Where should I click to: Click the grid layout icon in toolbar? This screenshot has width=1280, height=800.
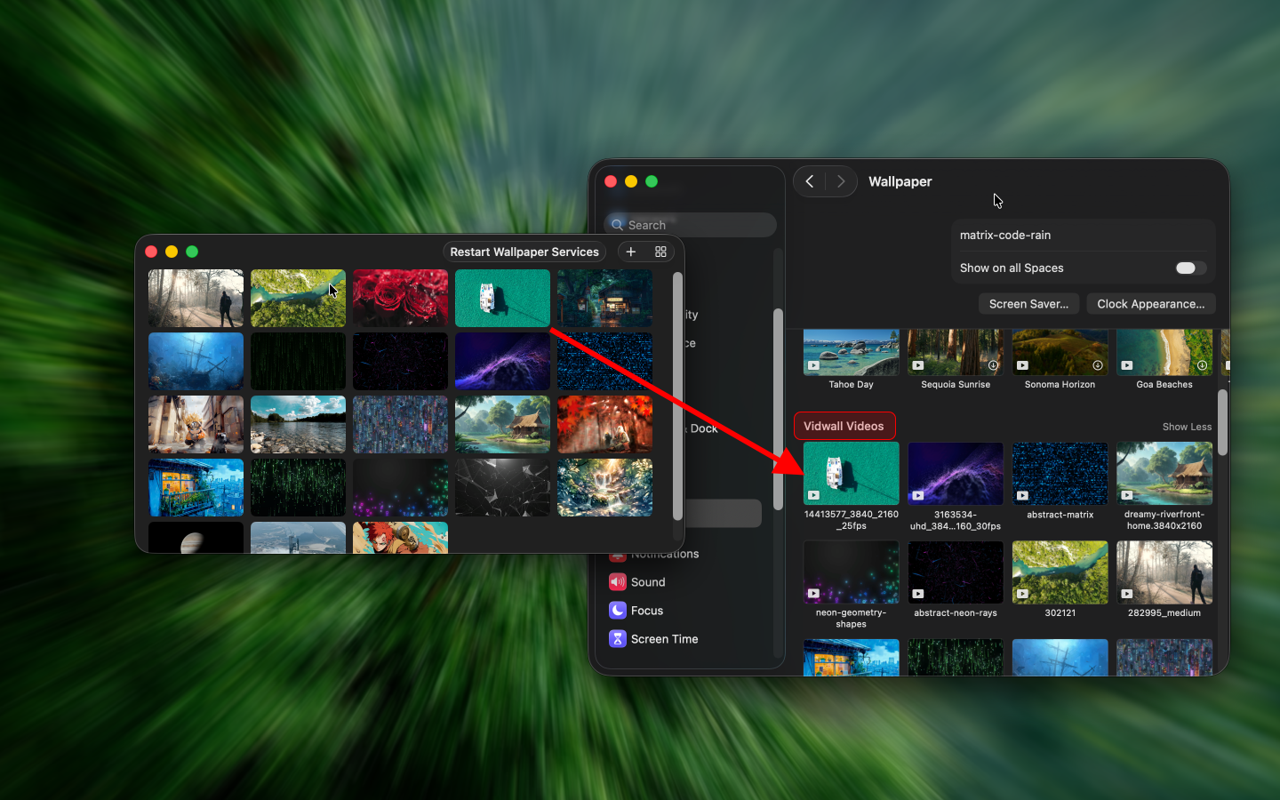pos(660,252)
